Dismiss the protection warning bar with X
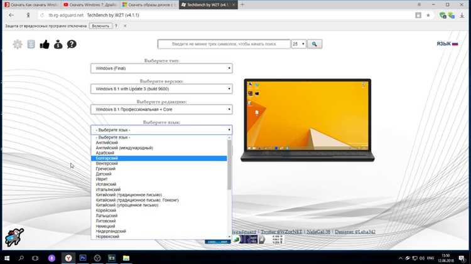The width and height of the screenshot is (471, 264). click(125, 26)
